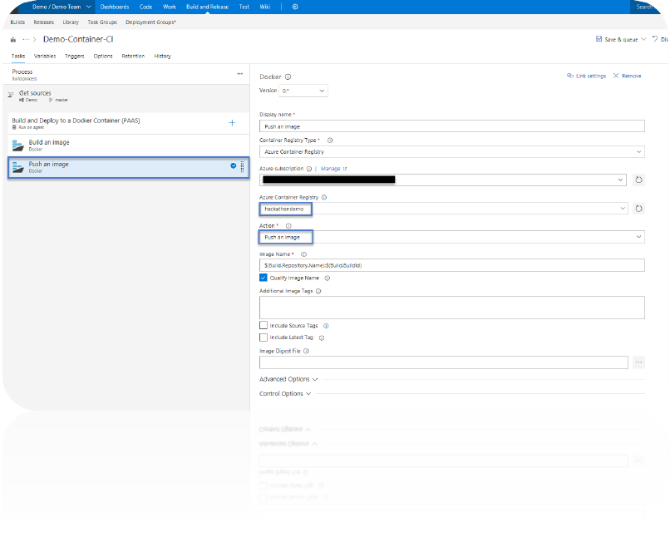Open the marketplace icon in top bar
The width and height of the screenshot is (670, 547).
295,7
